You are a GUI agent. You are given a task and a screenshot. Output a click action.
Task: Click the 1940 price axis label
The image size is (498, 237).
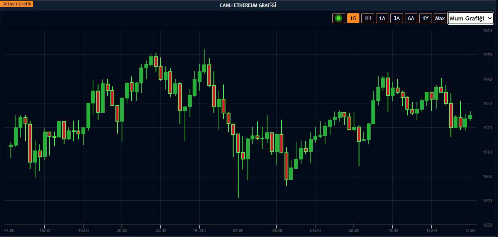click(x=488, y=79)
